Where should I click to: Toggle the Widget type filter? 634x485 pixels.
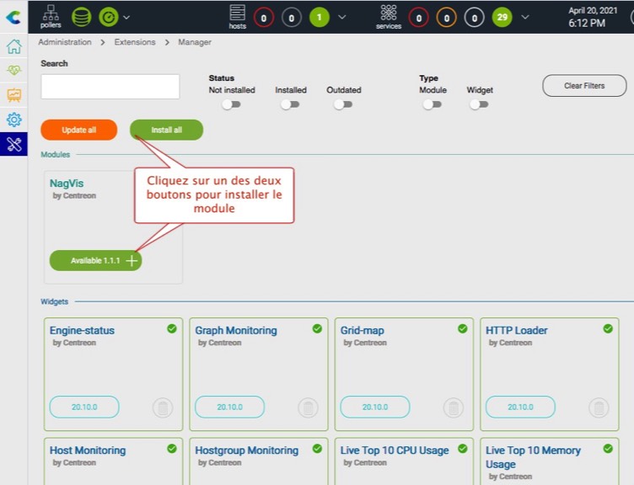479,104
